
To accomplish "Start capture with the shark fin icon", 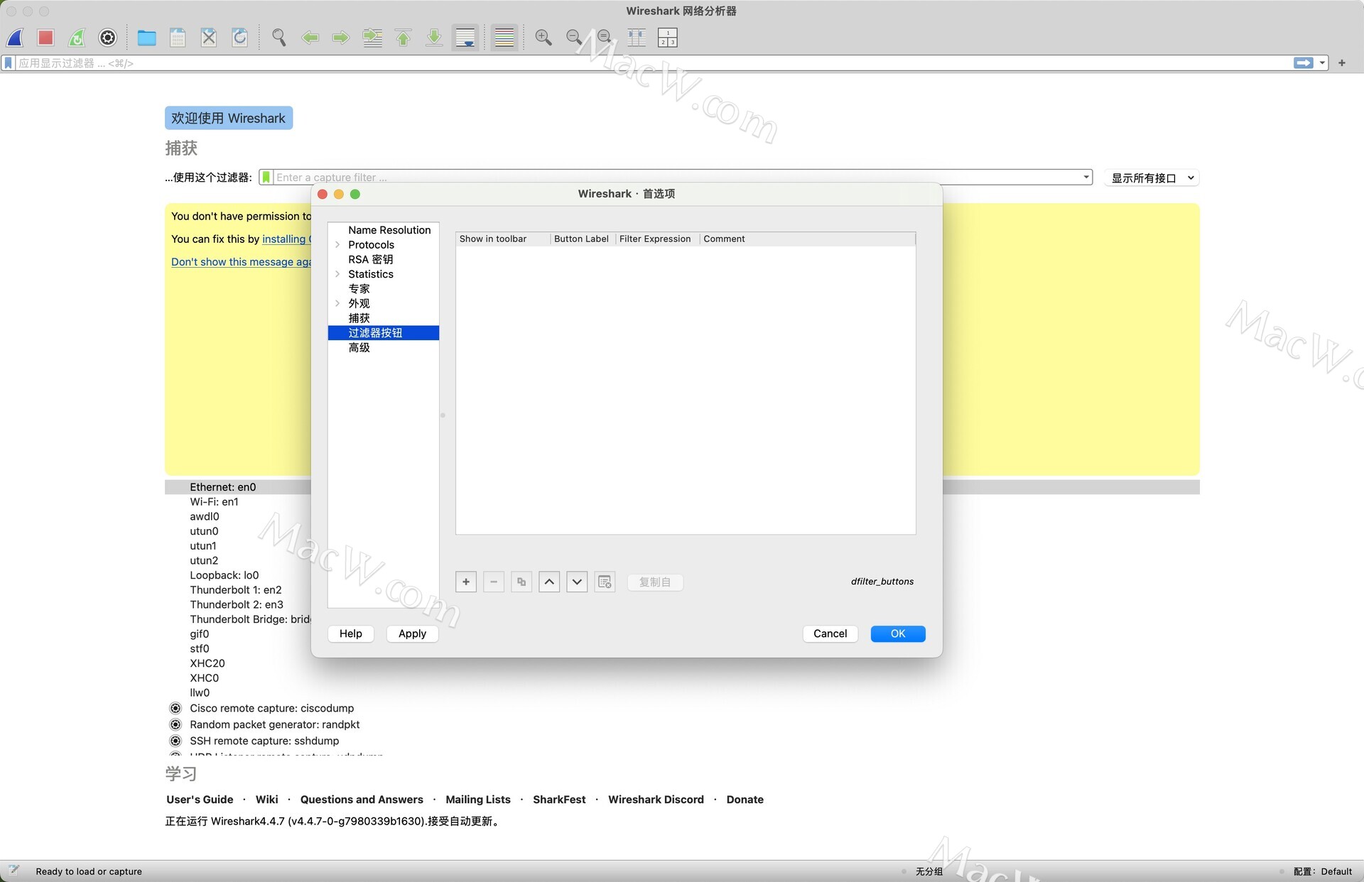I will pos(15,37).
